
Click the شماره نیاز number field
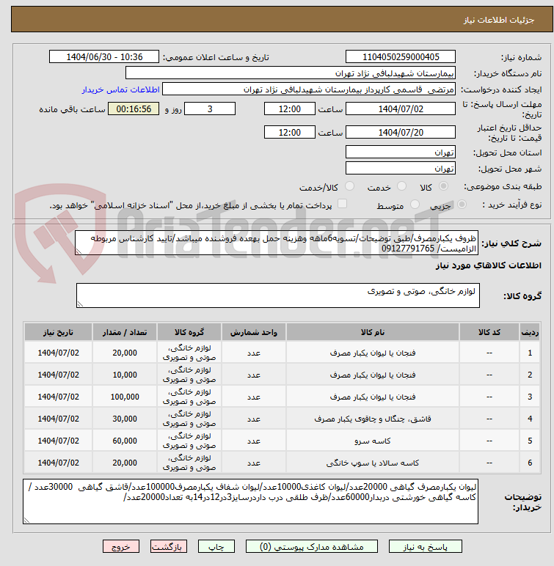[401, 56]
